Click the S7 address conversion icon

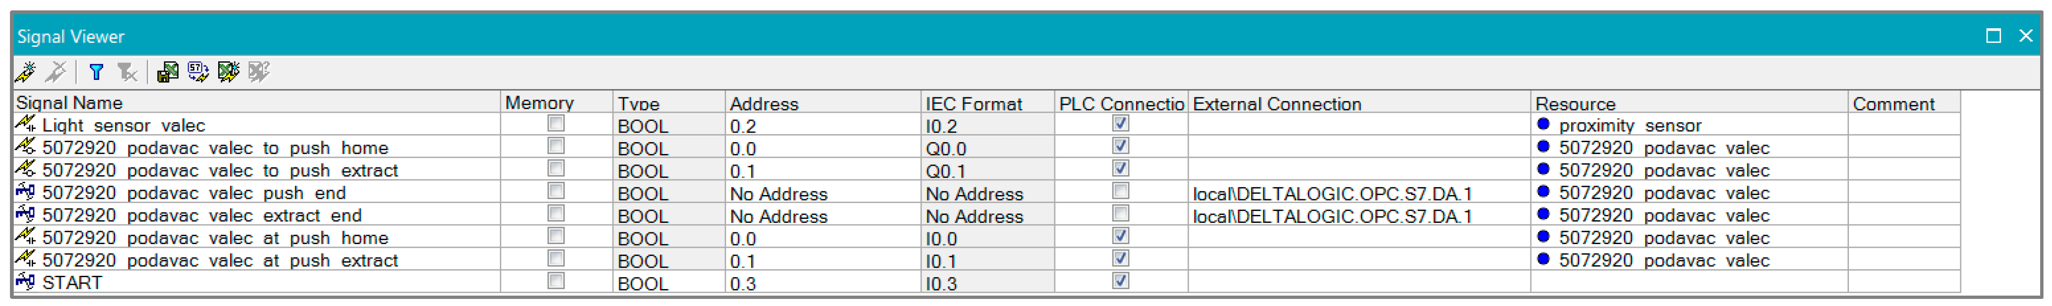coord(197,72)
